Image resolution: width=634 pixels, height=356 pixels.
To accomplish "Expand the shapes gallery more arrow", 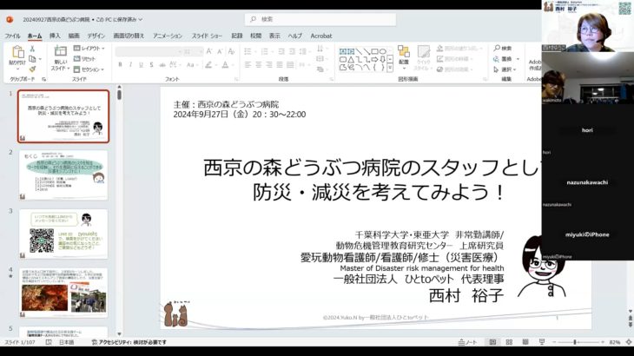I will [390, 69].
